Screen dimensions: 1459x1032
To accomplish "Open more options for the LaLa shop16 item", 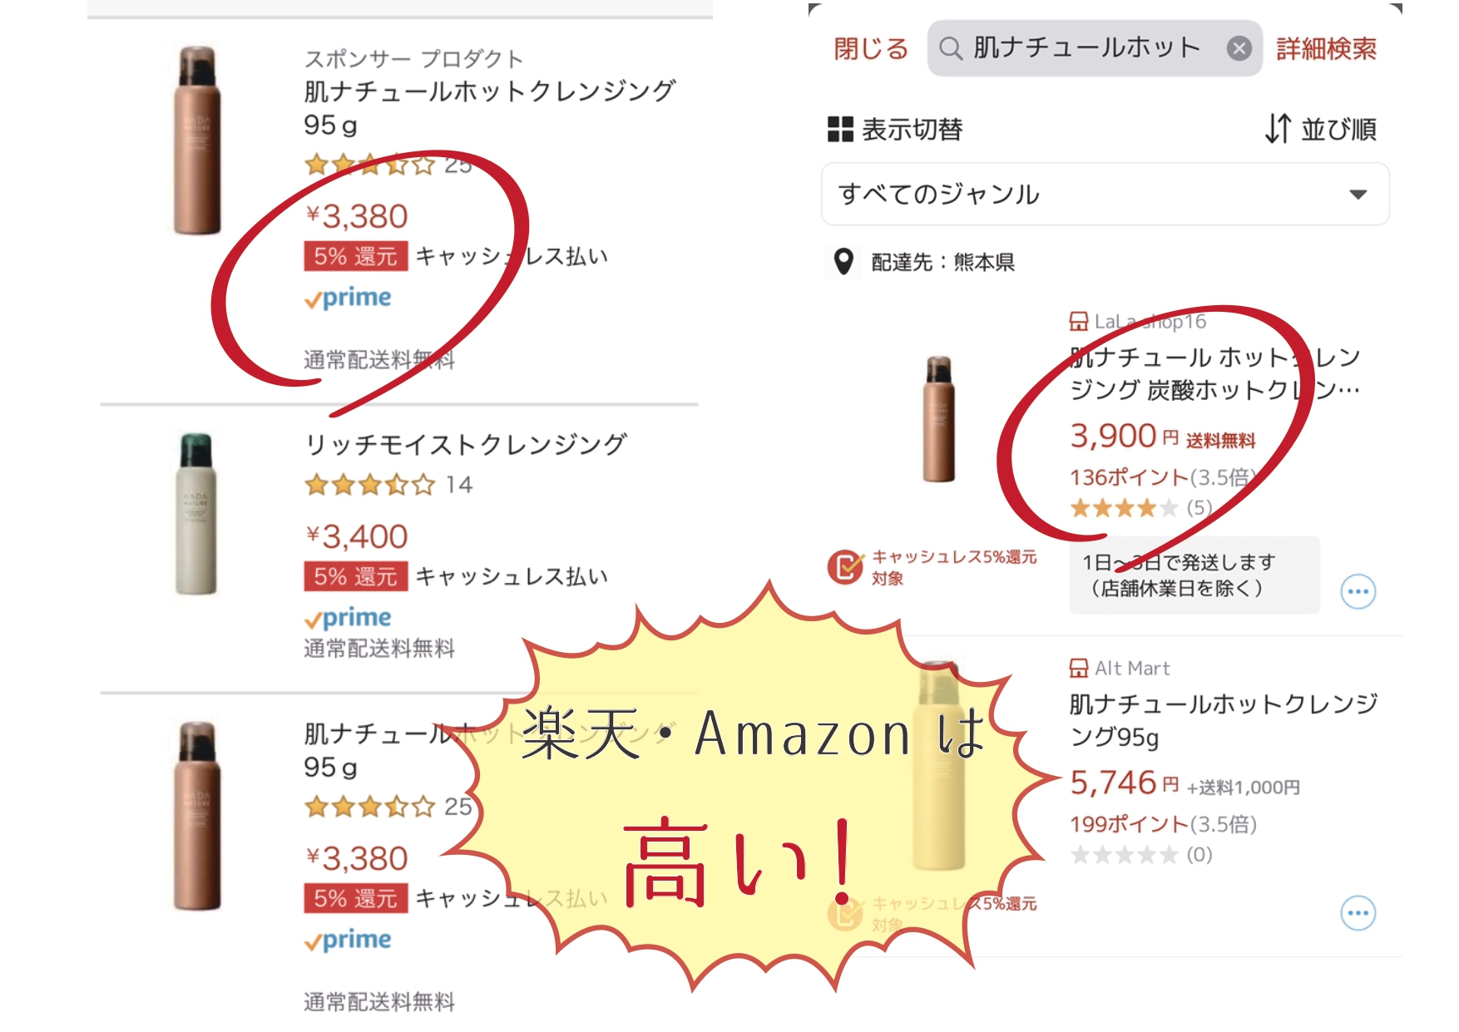I will tap(1358, 592).
